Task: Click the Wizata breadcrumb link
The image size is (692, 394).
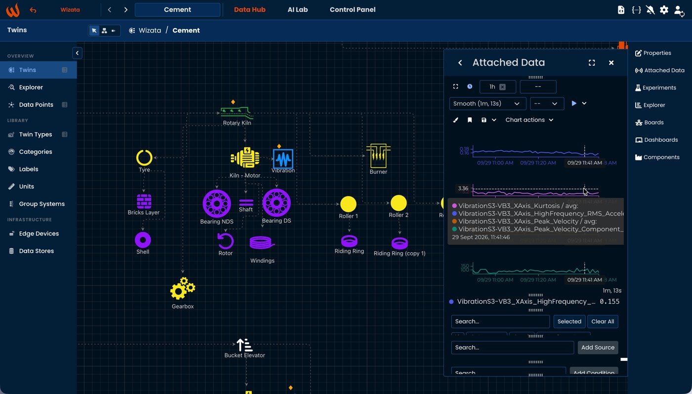Action: click(x=150, y=31)
